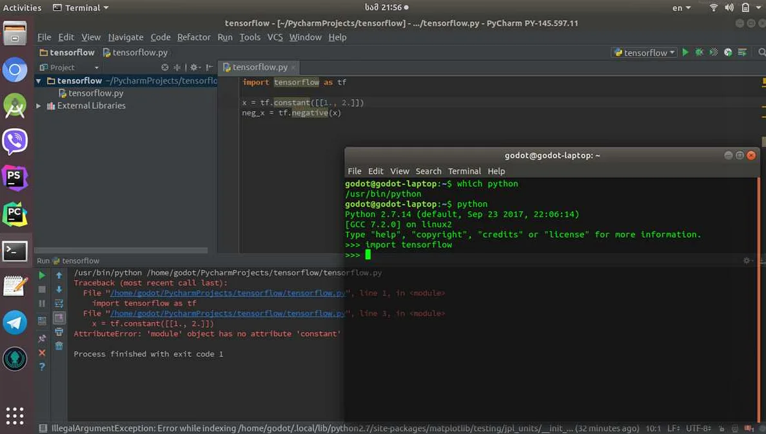Open the system menu arrow in top bar
The width and height of the screenshot is (766, 434).
click(x=759, y=8)
